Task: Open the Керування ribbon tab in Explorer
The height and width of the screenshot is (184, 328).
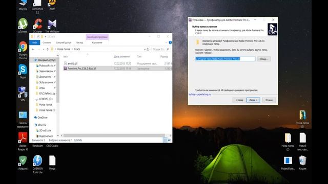Action: pyautogui.click(x=97, y=42)
